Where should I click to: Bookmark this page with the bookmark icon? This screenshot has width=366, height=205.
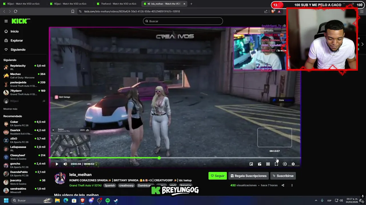click(x=73, y=11)
